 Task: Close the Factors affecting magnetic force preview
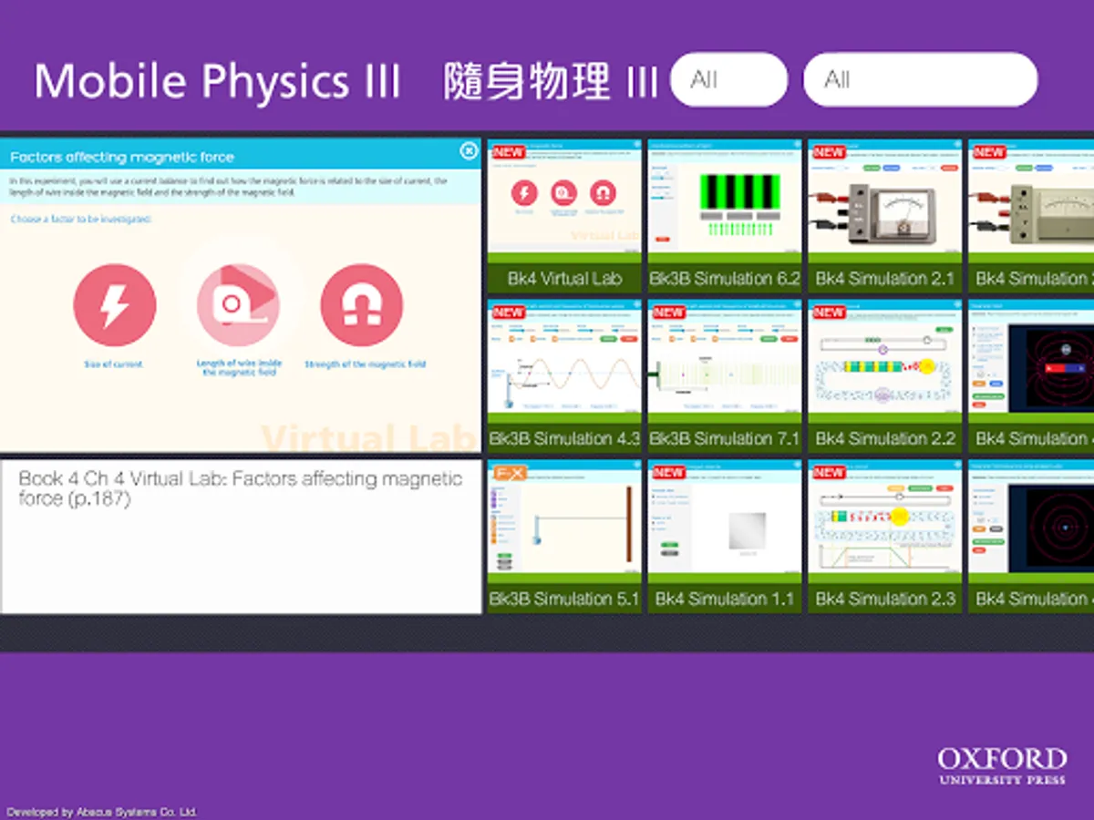point(469,151)
